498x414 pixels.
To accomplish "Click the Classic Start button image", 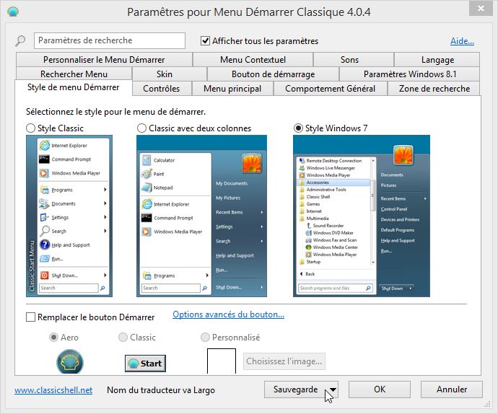I will (x=145, y=363).
